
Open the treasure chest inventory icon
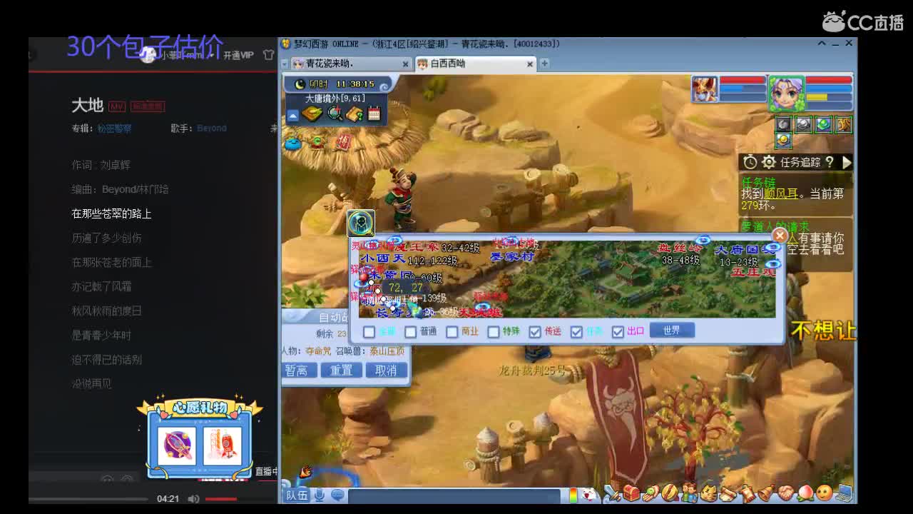(x=631, y=493)
